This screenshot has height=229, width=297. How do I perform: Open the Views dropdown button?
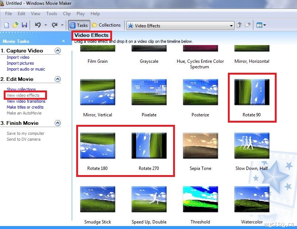pos(261,25)
